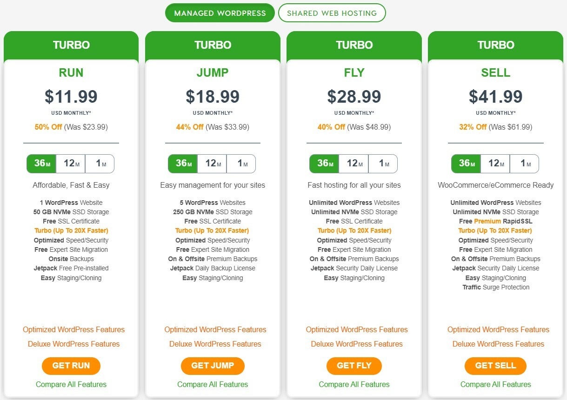Select 12-month billing on the Run plan
The image size is (567, 400).
pyautogui.click(x=71, y=164)
